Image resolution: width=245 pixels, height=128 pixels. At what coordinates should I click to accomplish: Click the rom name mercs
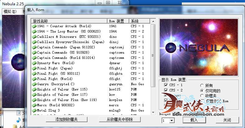coord(114,105)
